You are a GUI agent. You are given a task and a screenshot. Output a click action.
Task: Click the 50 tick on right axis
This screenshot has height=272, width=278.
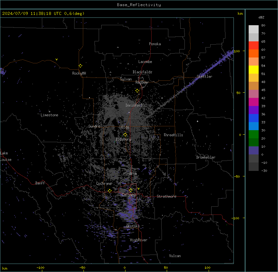[x=238, y=93]
